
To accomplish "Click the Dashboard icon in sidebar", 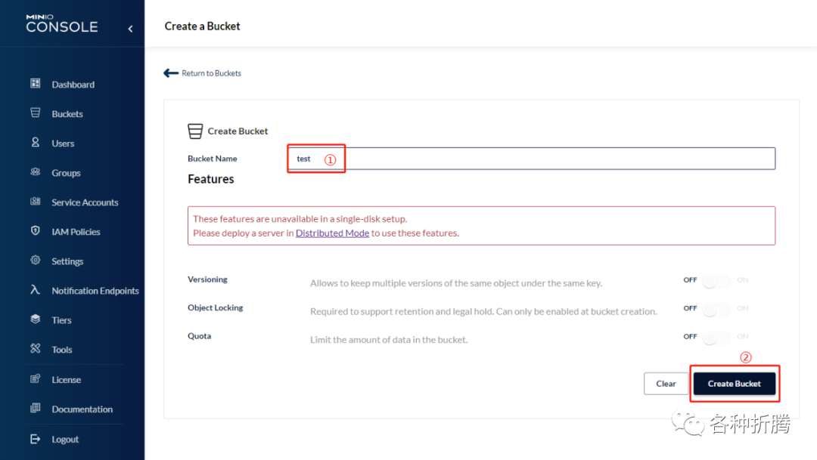I will (35, 84).
